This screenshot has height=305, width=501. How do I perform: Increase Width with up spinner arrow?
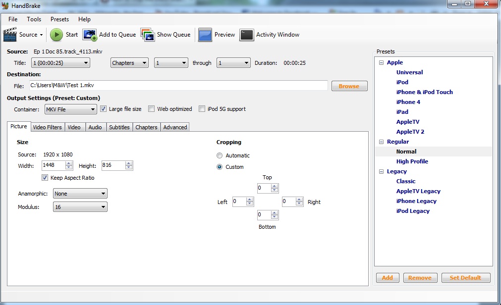(x=69, y=163)
